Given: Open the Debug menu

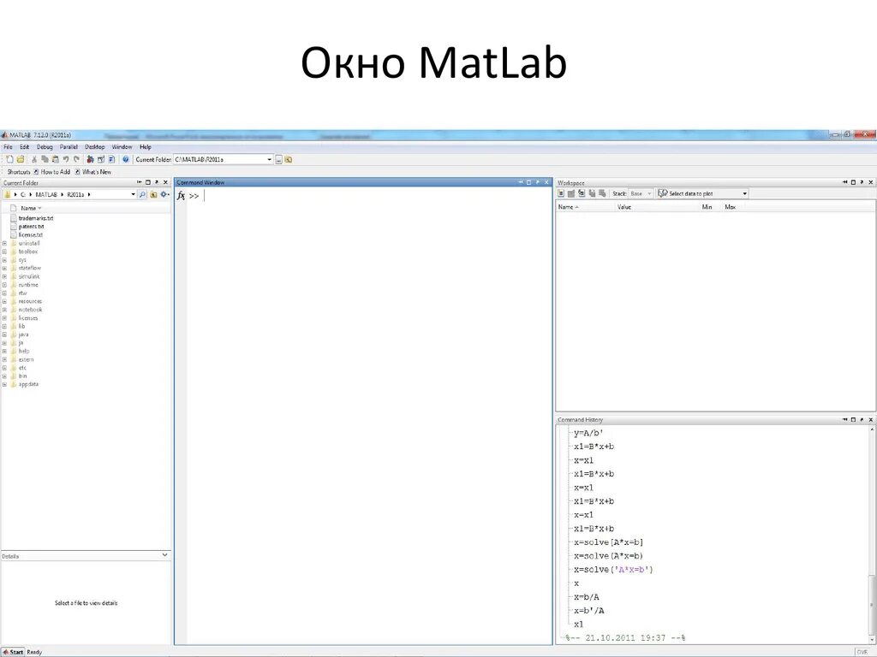Looking at the screenshot, I should coord(45,147).
